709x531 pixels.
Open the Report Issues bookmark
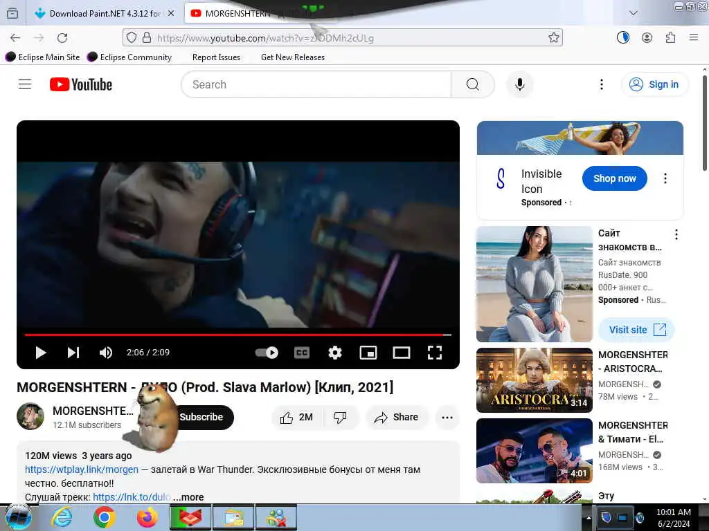pyautogui.click(x=216, y=57)
